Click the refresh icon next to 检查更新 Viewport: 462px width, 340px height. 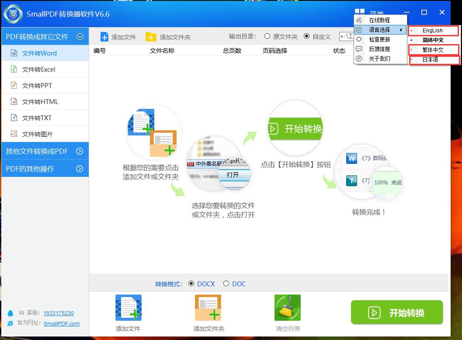(359, 39)
